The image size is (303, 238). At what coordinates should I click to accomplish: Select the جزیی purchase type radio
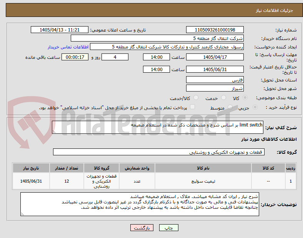[x=255, y=107]
